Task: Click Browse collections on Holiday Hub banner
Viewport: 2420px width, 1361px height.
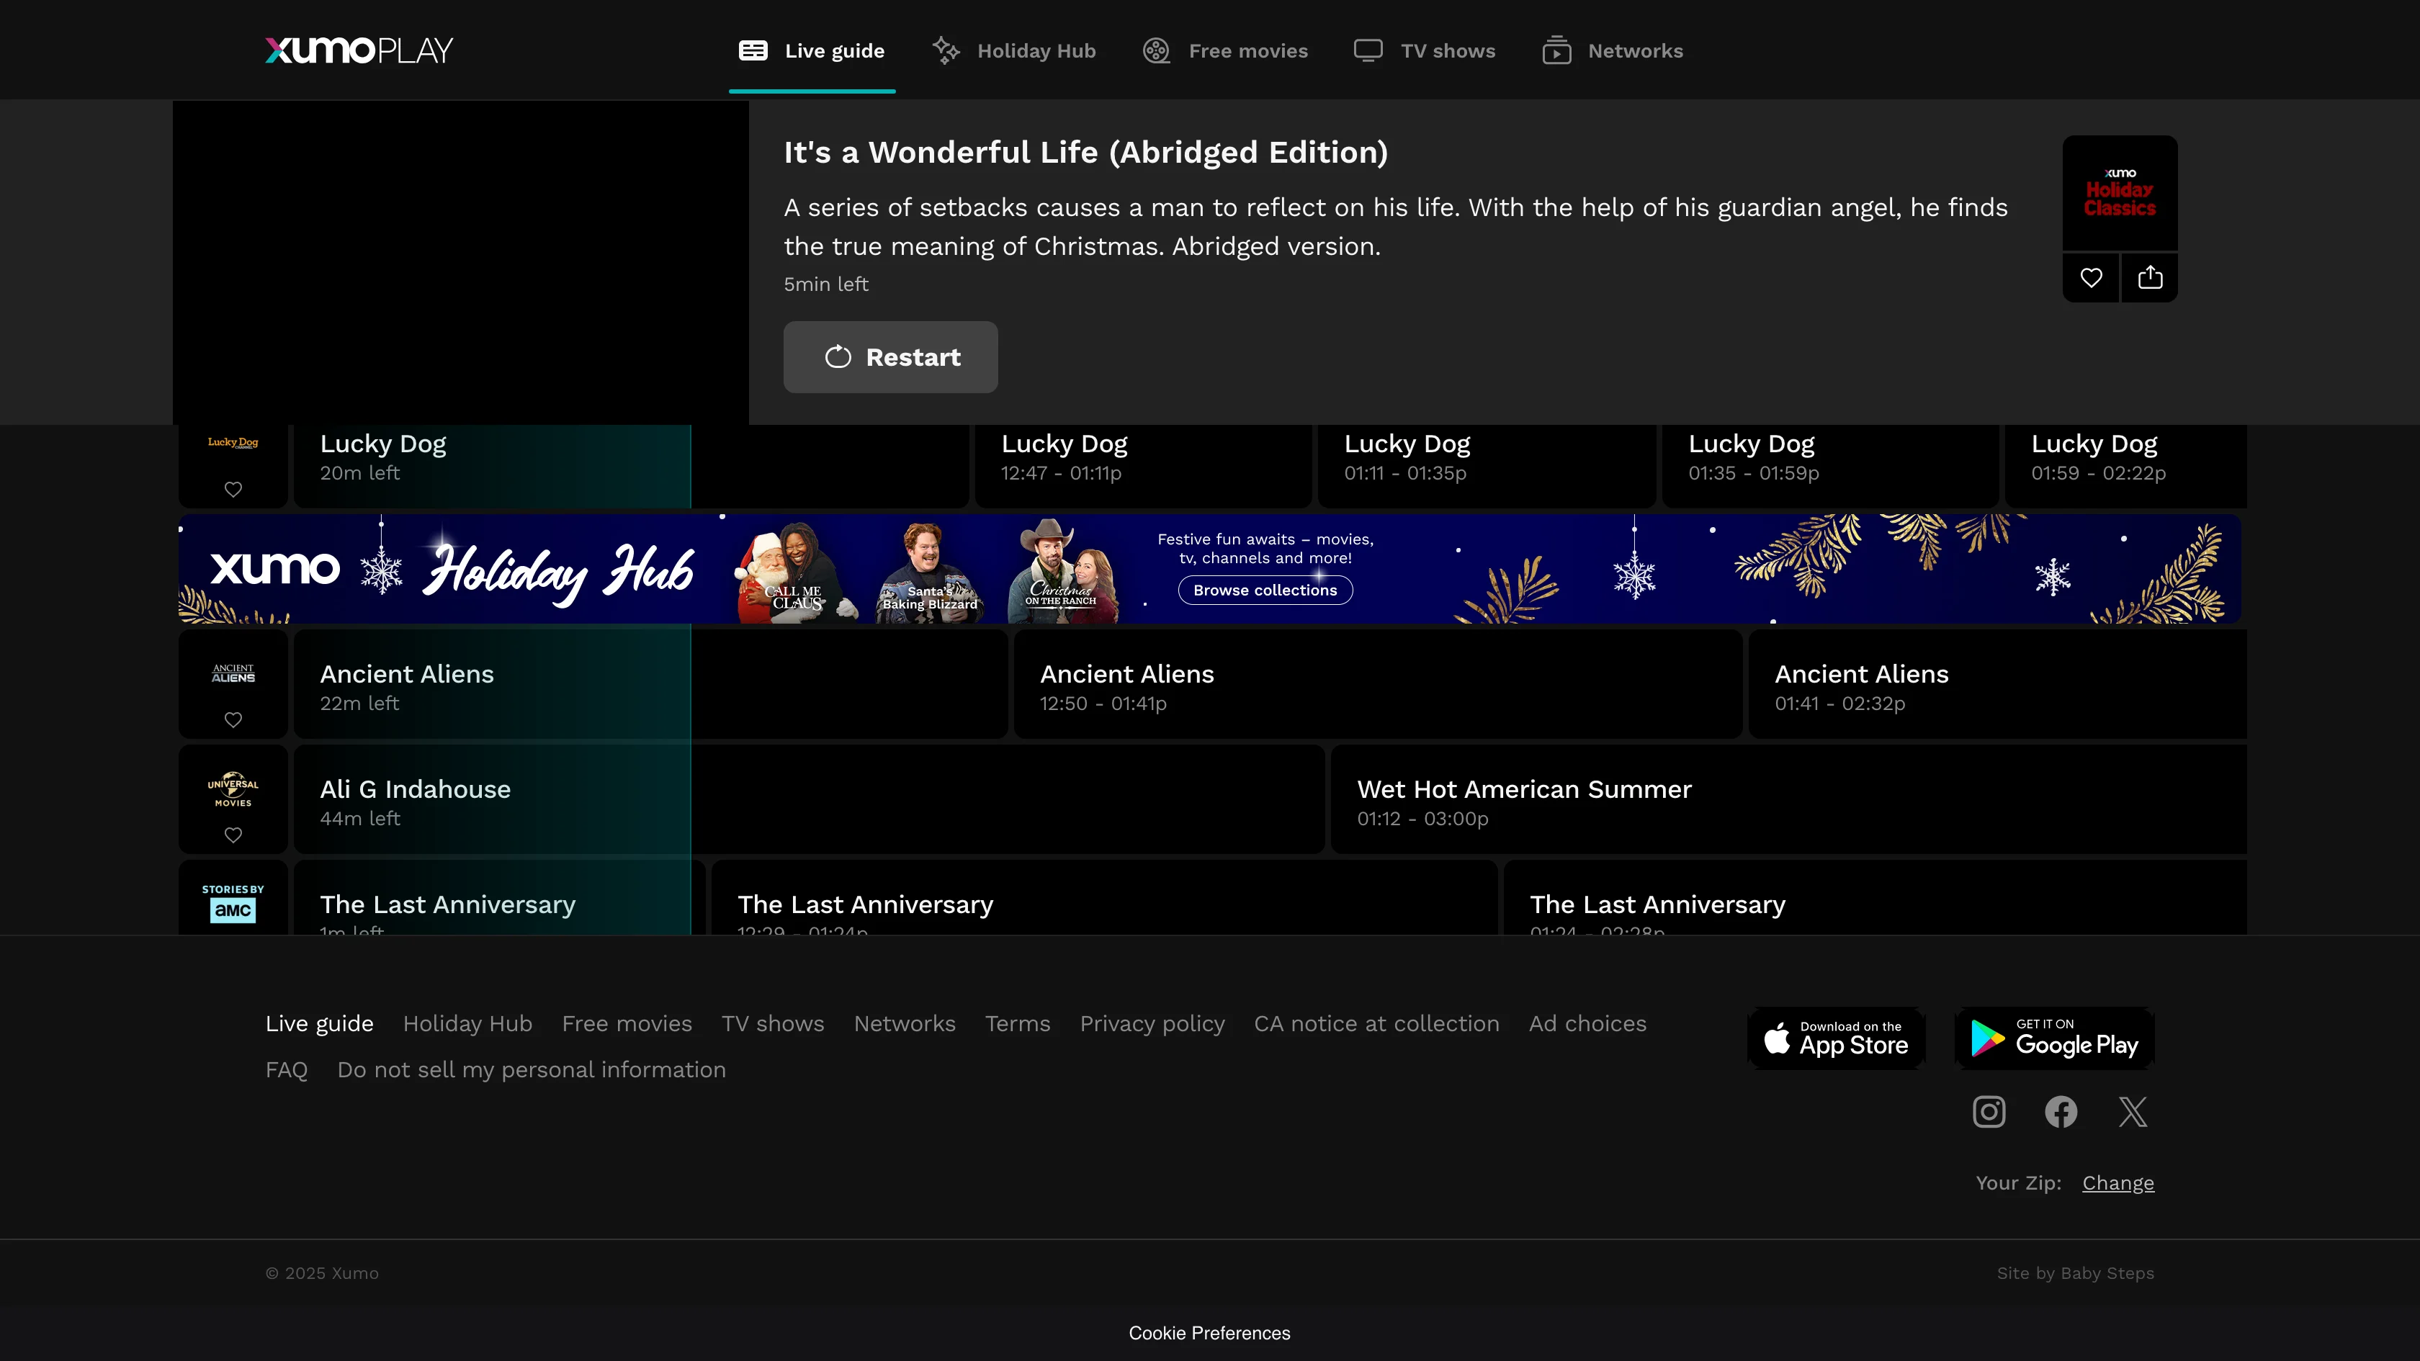Action: point(1265,590)
